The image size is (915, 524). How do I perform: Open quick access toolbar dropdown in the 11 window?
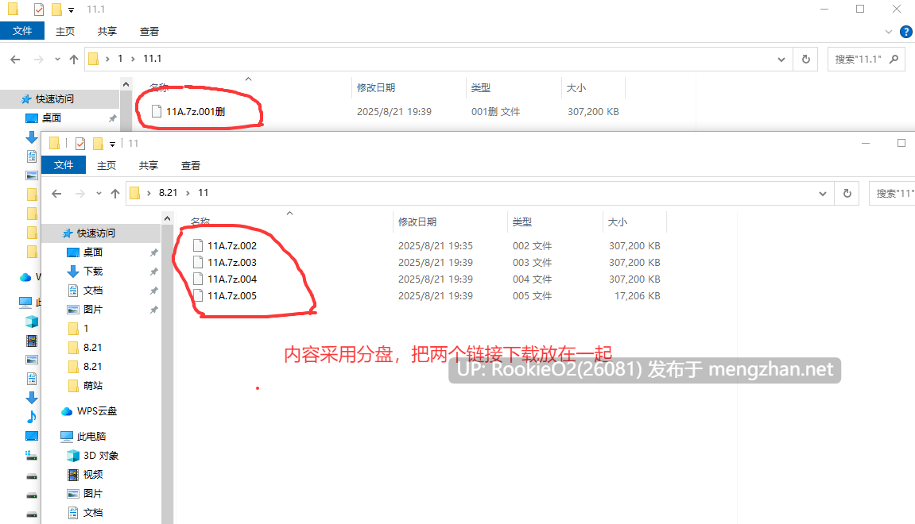click(x=112, y=144)
